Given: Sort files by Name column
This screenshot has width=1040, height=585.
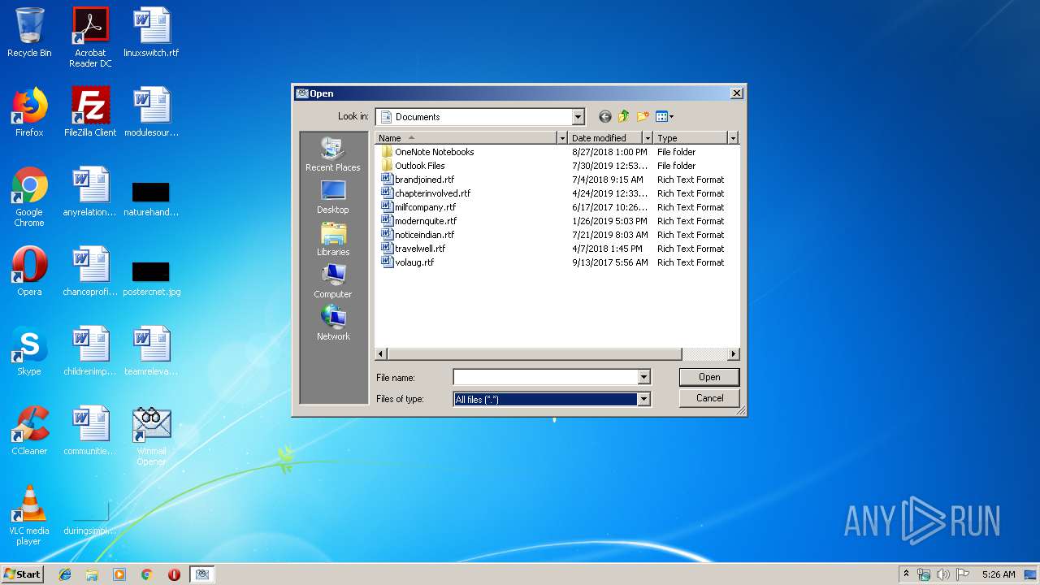Looking at the screenshot, I should coord(466,138).
